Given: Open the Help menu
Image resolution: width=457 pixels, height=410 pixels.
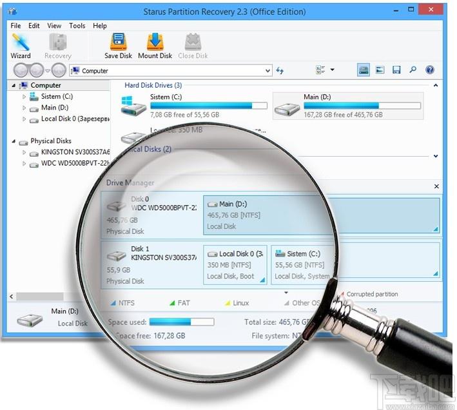Looking at the screenshot, I should [100, 26].
